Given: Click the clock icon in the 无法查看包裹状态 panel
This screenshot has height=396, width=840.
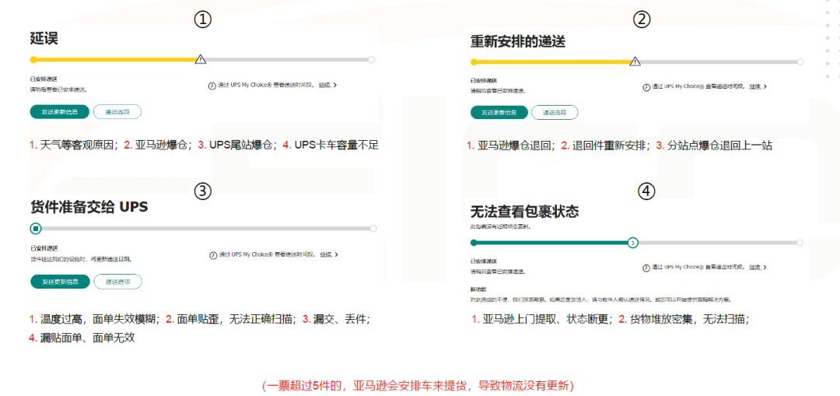Looking at the screenshot, I should point(646,268).
